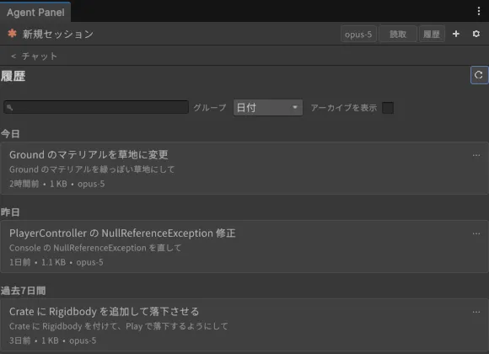Open settings via the gear icon

click(476, 34)
